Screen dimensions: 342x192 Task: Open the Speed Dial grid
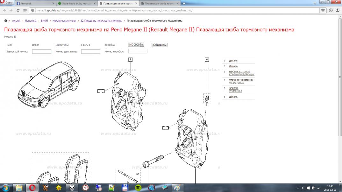[25, 10]
